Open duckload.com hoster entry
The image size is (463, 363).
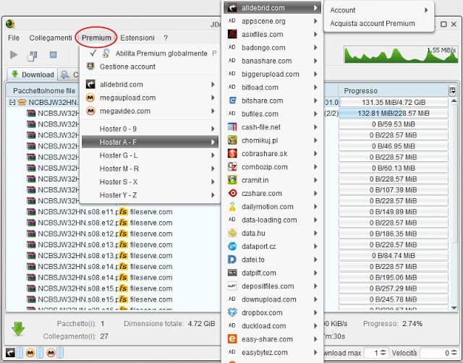(x=272, y=326)
